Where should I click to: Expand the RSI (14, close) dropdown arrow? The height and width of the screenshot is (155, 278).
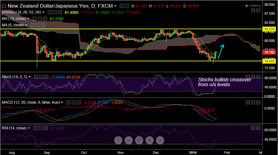pyautogui.click(x=29, y=128)
